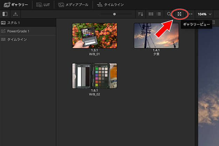The width and height of the screenshot is (219, 146).
Task: Switch to the メディアプール tab
Action: [x=73, y=5]
